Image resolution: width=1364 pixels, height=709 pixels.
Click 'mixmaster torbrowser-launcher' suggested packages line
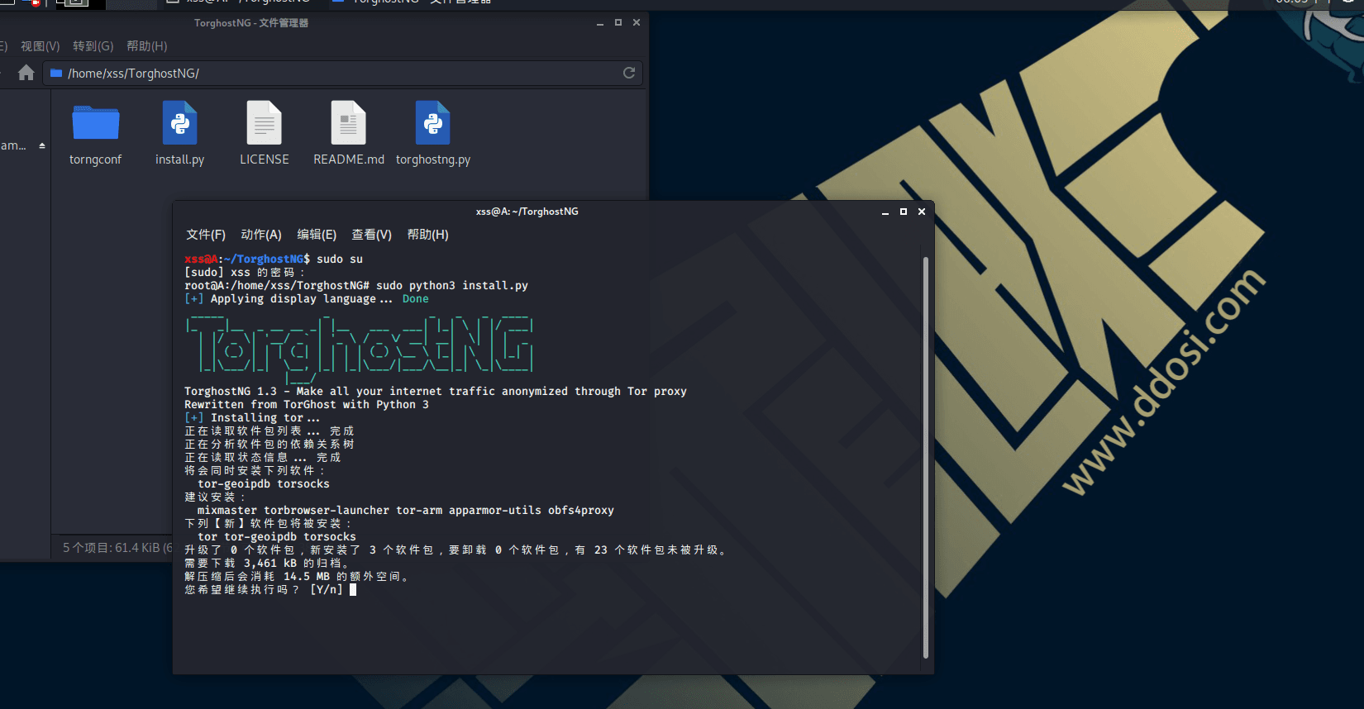(x=405, y=511)
